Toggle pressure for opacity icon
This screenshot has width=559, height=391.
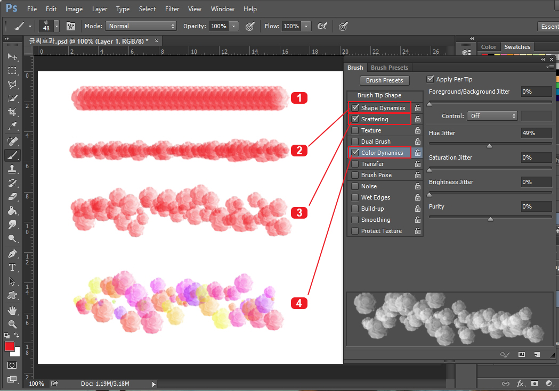250,26
